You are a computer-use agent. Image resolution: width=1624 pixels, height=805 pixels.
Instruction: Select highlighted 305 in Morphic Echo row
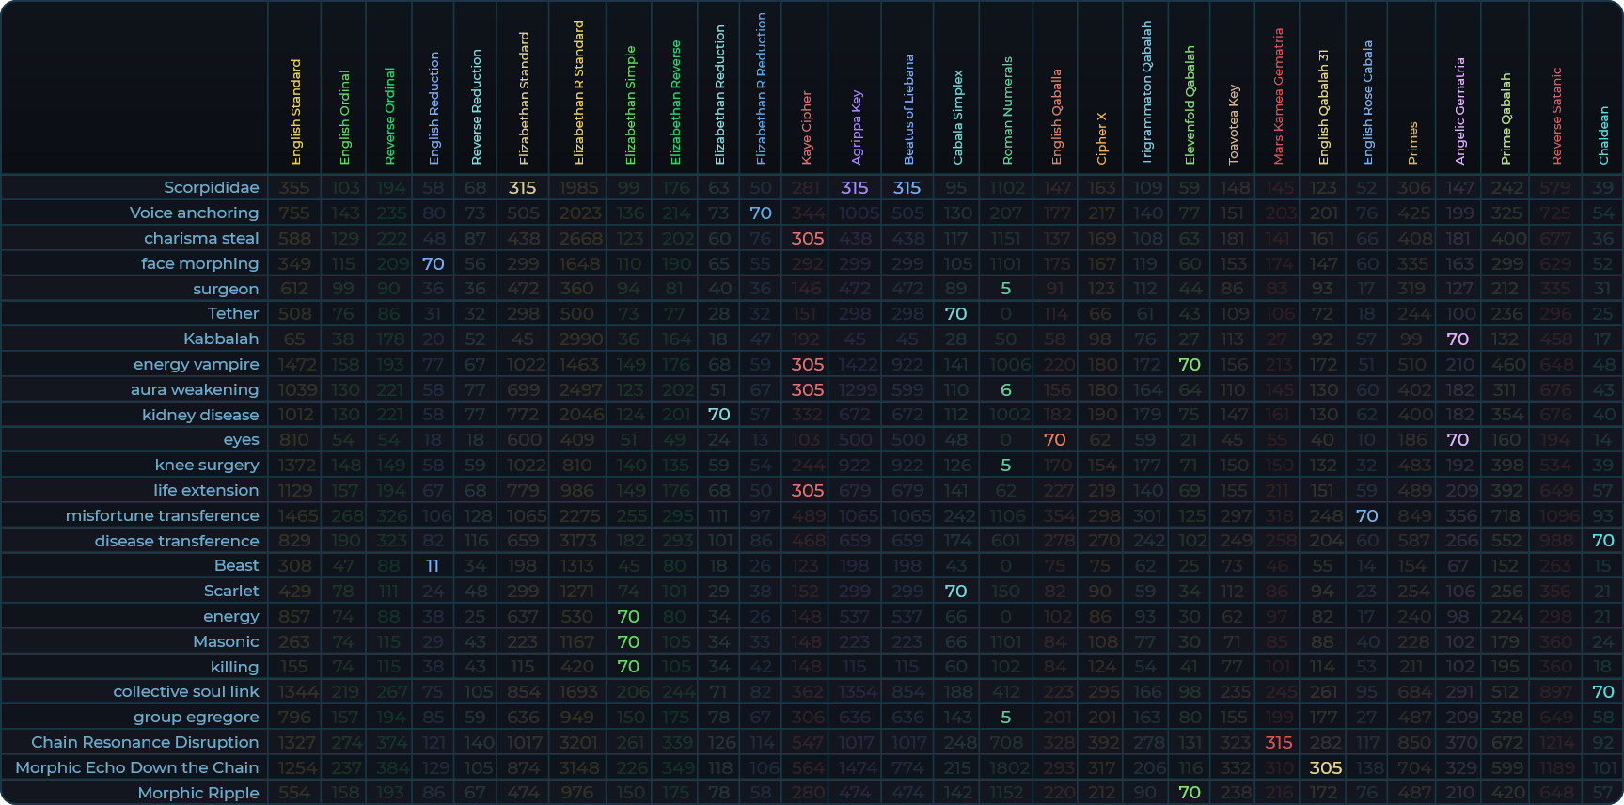click(1325, 767)
